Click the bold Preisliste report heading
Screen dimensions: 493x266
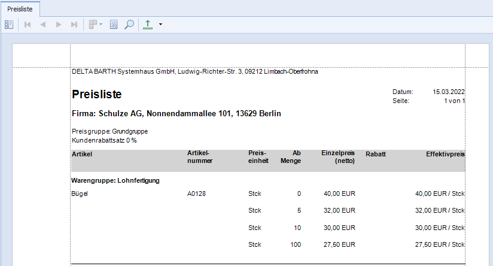tap(97, 94)
